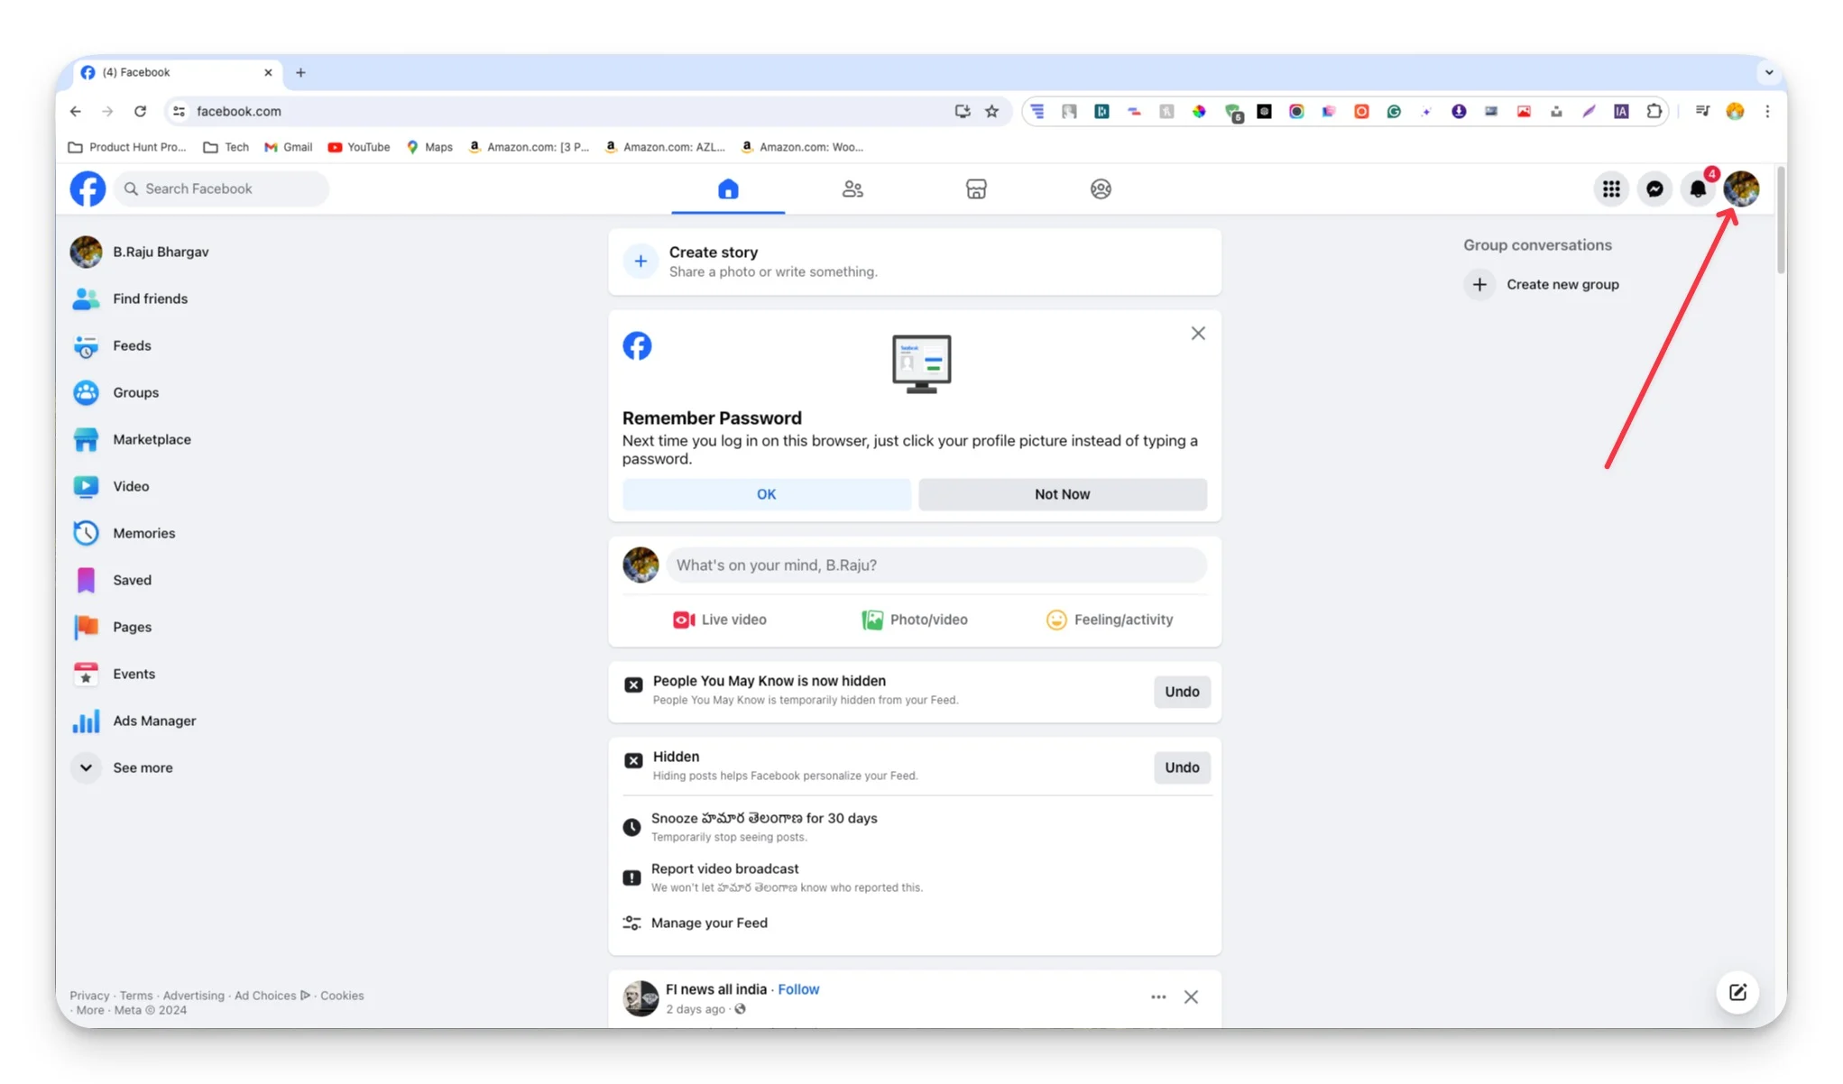Click the profile picture icon
This screenshot has width=1843, height=1084.
(x=1742, y=188)
